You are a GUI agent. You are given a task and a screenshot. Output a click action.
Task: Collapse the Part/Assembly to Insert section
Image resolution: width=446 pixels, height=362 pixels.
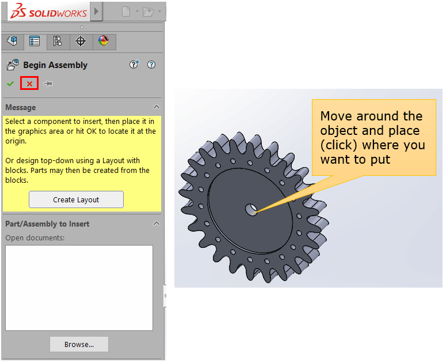[x=157, y=223]
